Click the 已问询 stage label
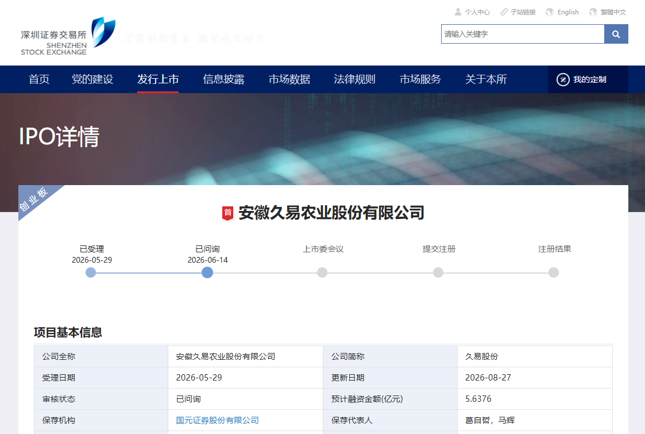The image size is (645, 434). click(x=207, y=249)
